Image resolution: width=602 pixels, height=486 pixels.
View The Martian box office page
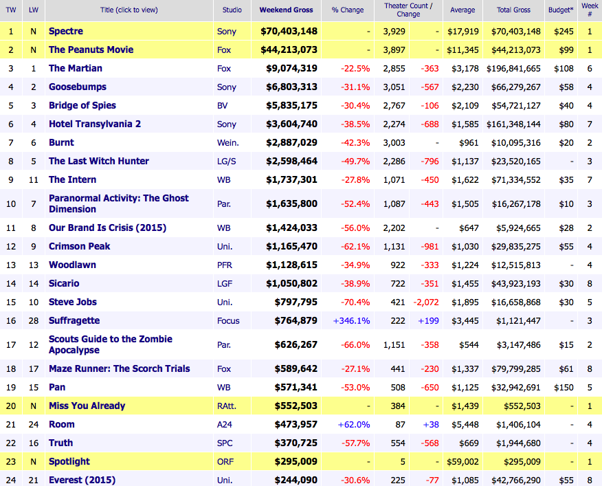tap(76, 68)
